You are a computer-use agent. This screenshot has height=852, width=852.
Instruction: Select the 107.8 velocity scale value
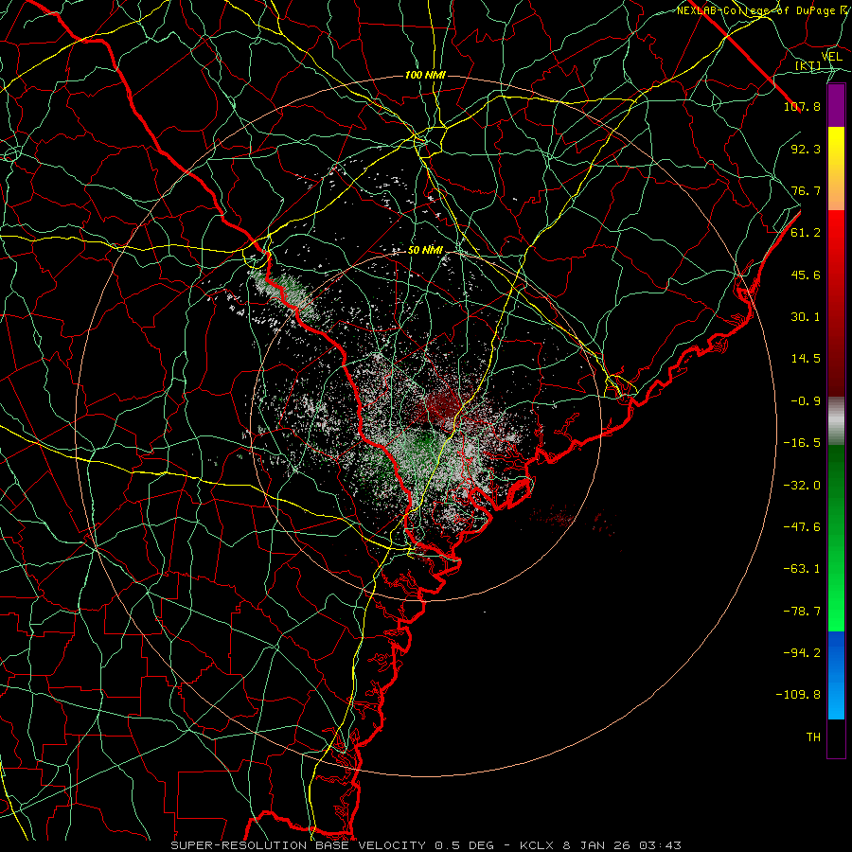pyautogui.click(x=802, y=106)
